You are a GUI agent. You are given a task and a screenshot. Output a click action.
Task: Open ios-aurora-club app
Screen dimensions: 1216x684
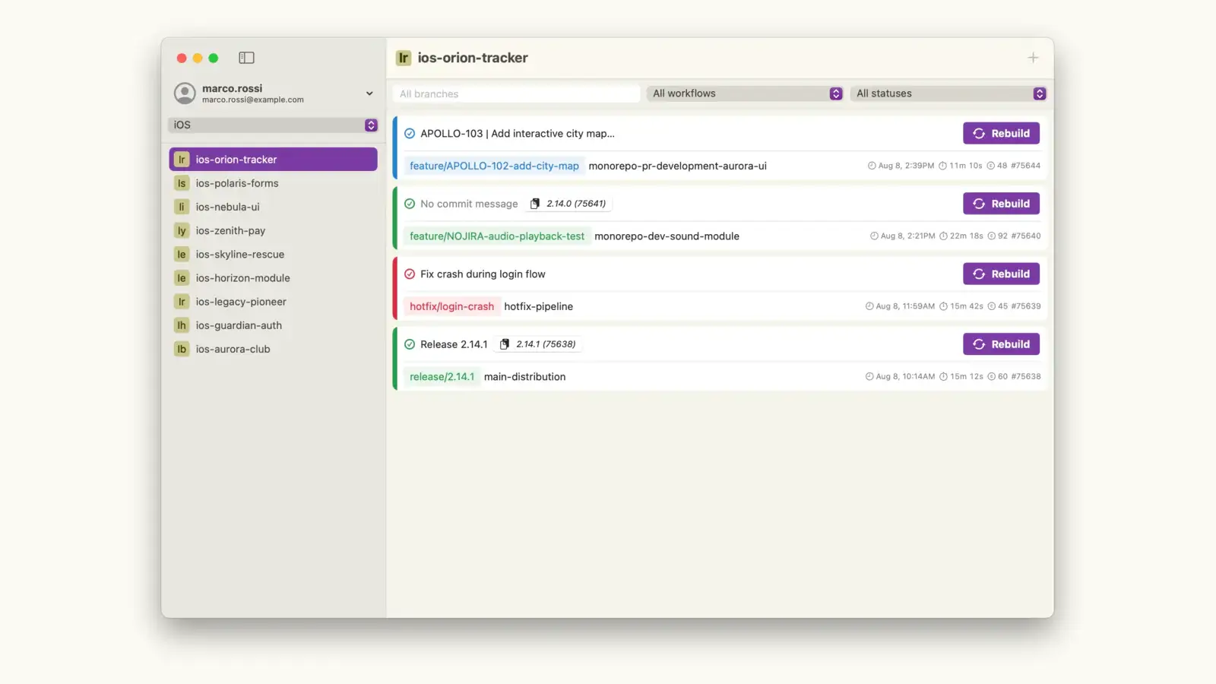point(273,349)
